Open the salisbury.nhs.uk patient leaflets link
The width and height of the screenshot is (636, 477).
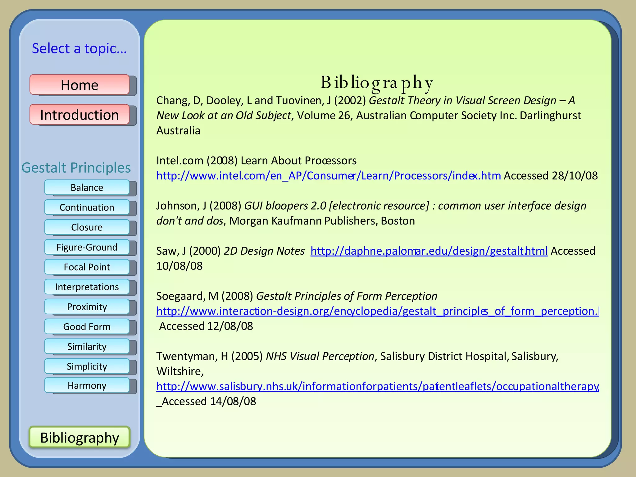click(378, 386)
